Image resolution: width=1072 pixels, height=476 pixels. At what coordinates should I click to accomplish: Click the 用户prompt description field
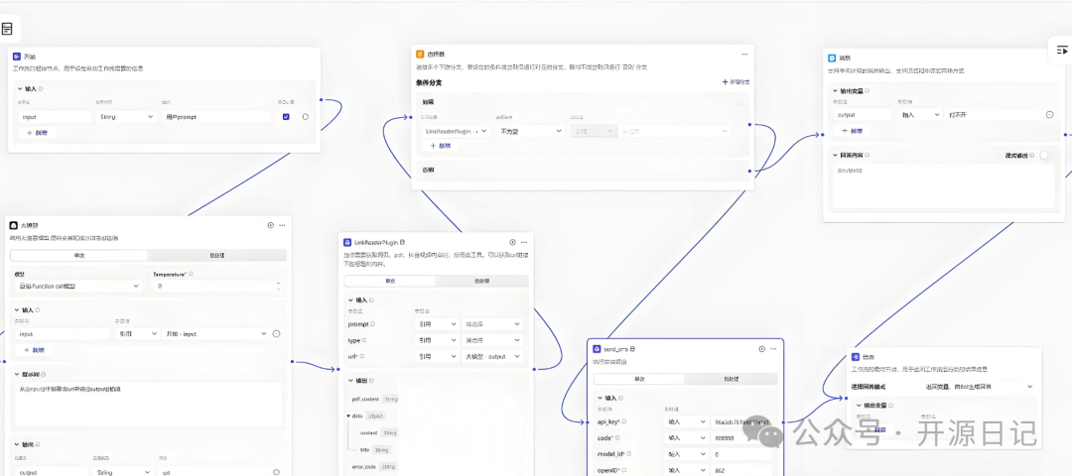[218, 117]
